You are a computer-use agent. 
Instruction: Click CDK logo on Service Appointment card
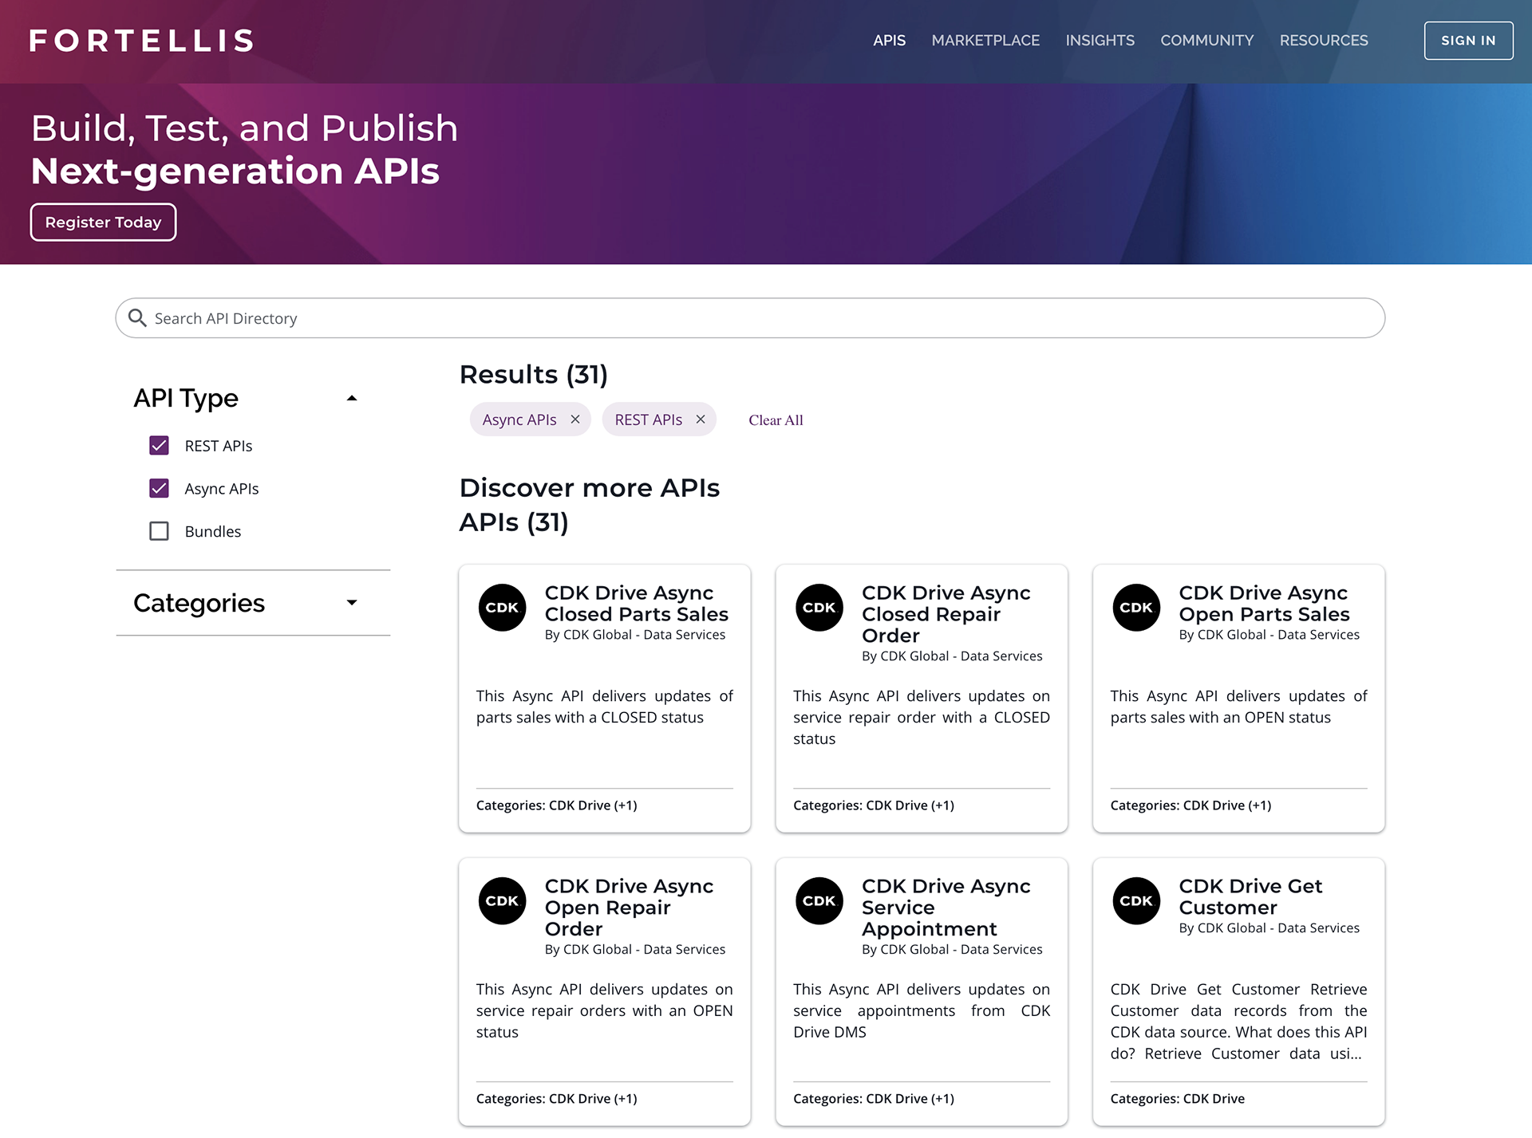coord(819,901)
